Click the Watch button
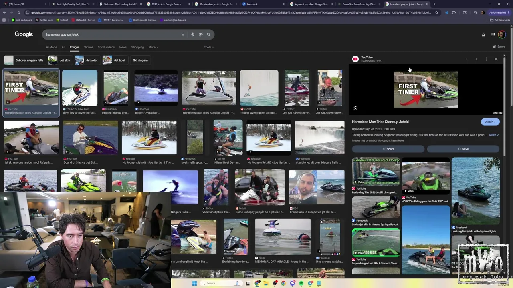 490,122
